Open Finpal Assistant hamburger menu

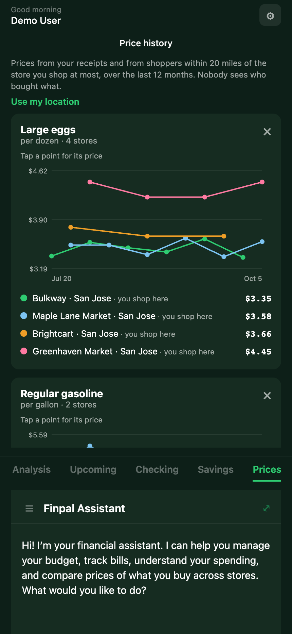coord(29,508)
